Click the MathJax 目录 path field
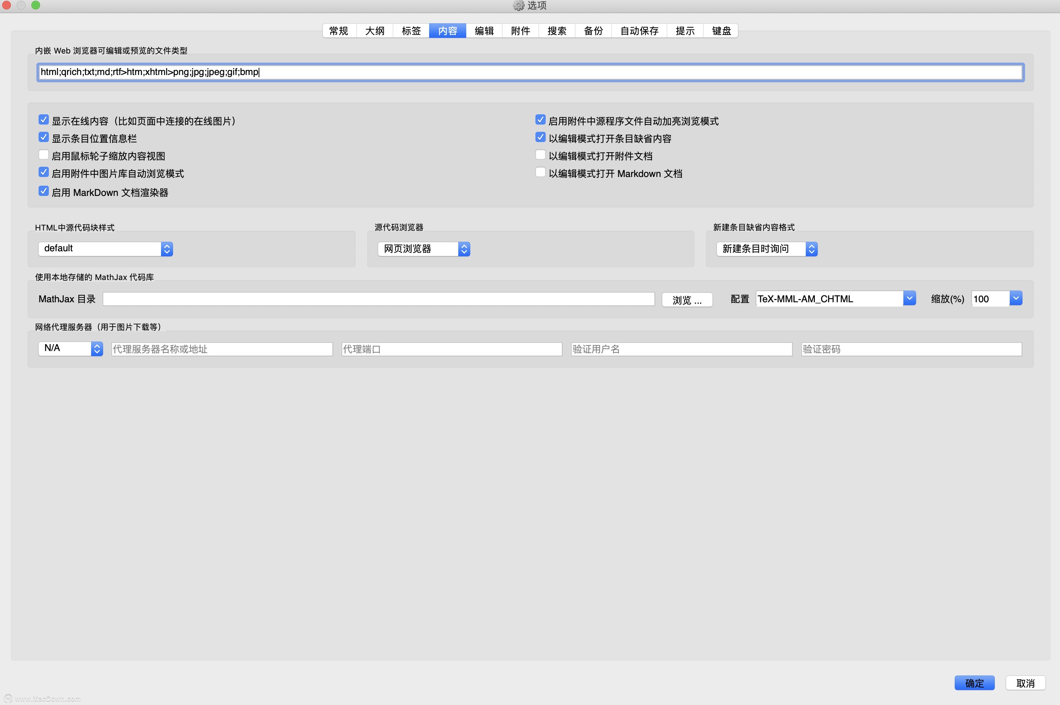This screenshot has width=1060, height=705. coord(379,299)
